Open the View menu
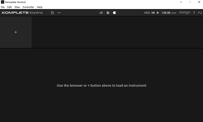Image resolution: width=203 pixels, height=122 pixels. [x=17, y=7]
